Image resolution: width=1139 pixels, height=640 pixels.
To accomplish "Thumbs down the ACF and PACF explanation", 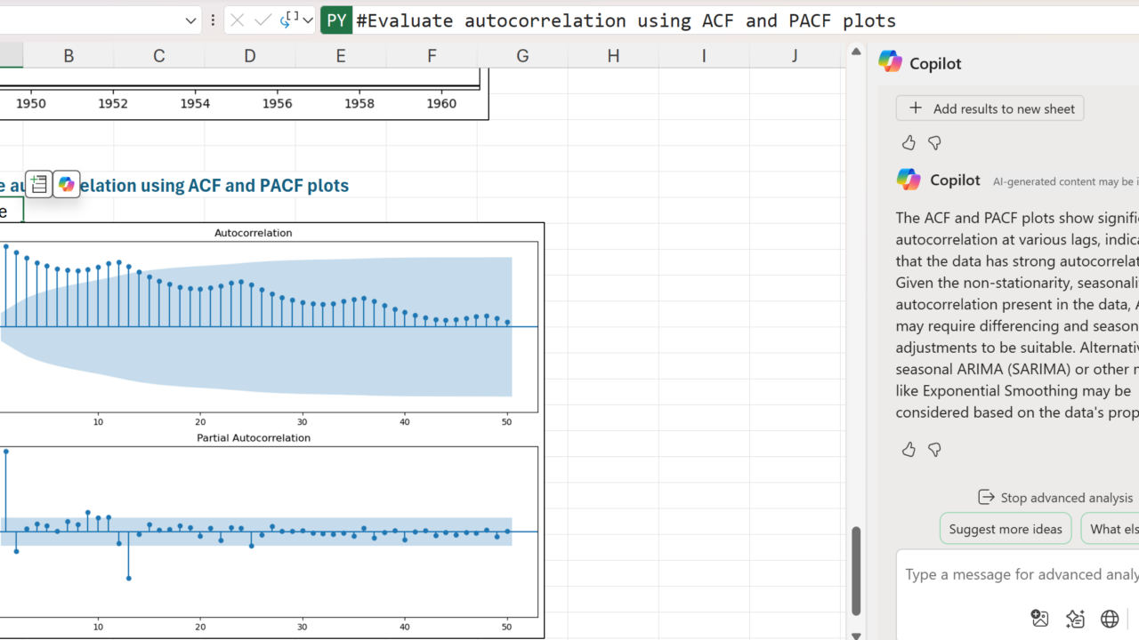I will pyautogui.click(x=934, y=450).
